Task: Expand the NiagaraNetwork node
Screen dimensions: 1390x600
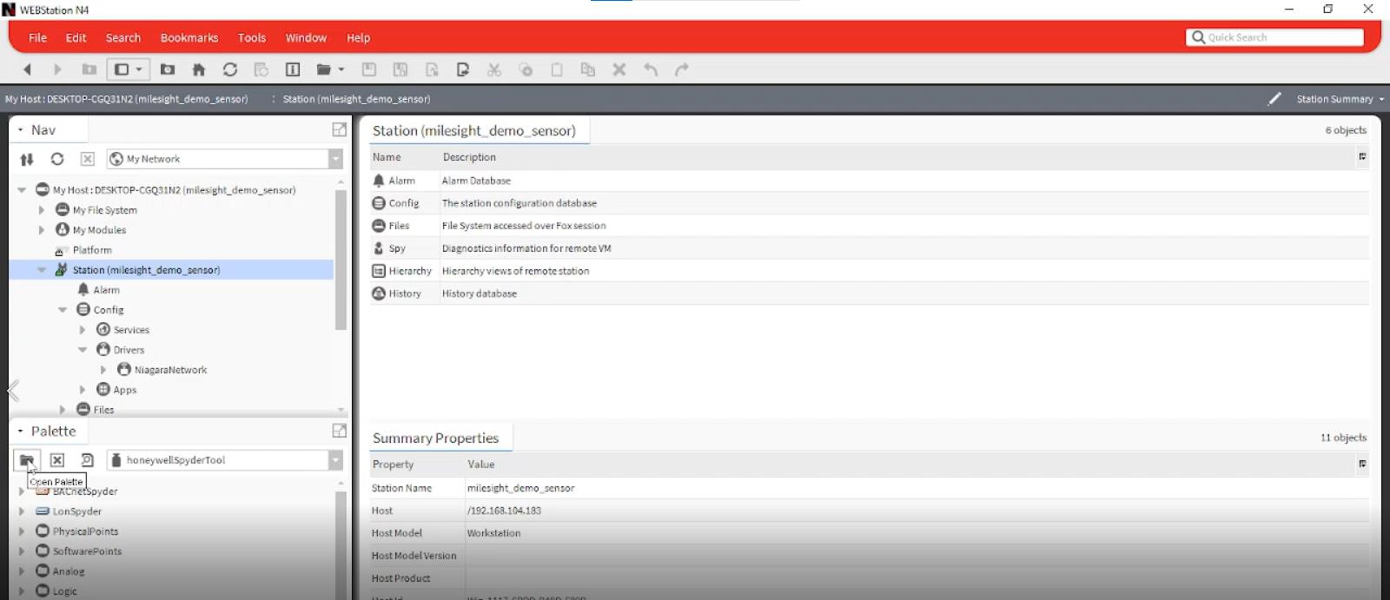Action: (103, 370)
